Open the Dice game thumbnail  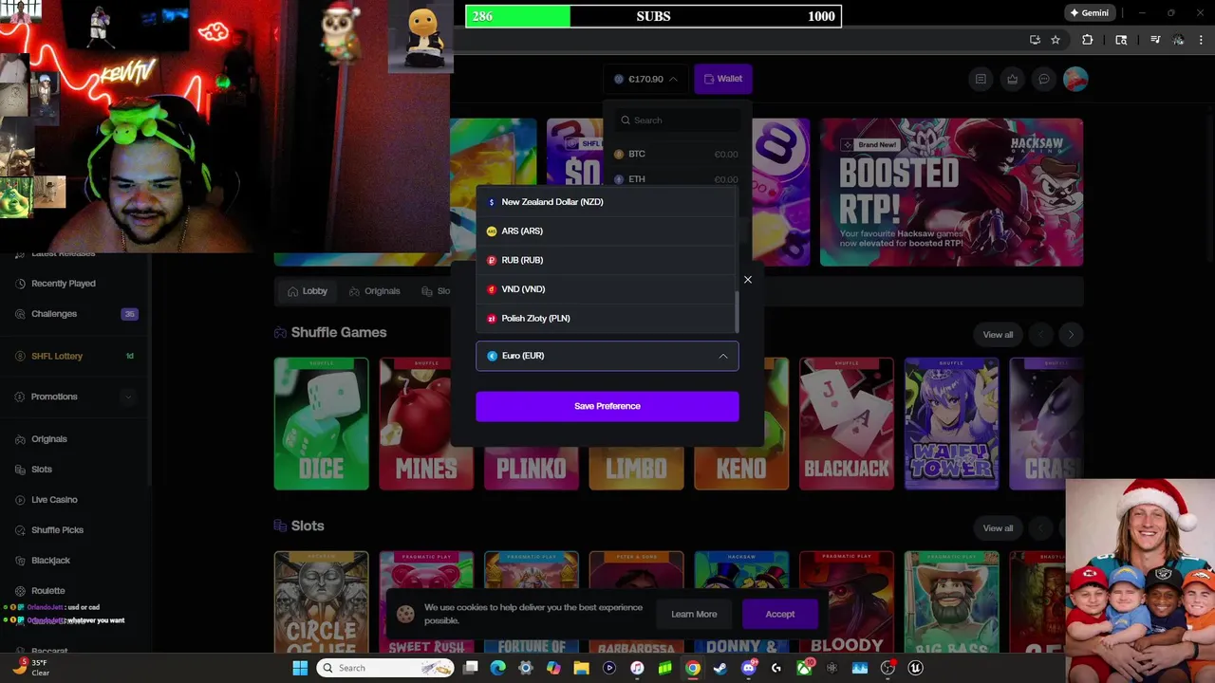(x=321, y=424)
